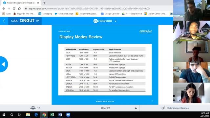Go back with the browser back arrow
The height and width of the screenshot is (118, 210).
(4, 9)
